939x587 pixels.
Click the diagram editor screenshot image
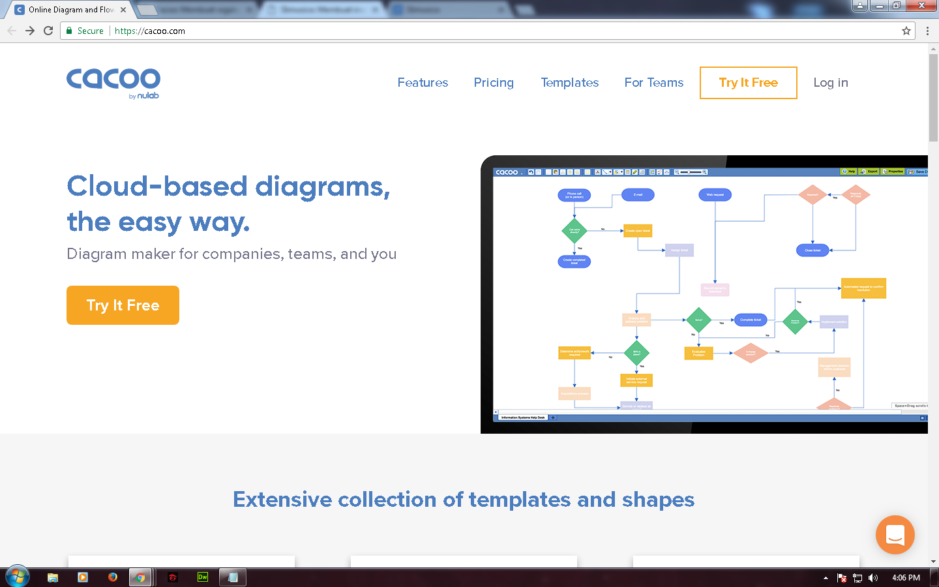coord(704,294)
